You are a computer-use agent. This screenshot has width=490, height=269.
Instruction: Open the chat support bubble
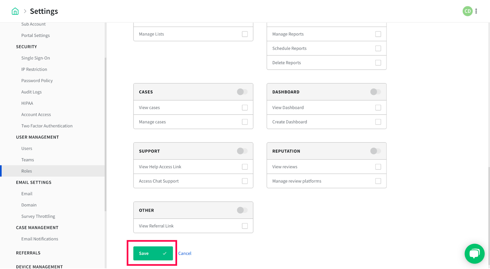[x=474, y=253]
